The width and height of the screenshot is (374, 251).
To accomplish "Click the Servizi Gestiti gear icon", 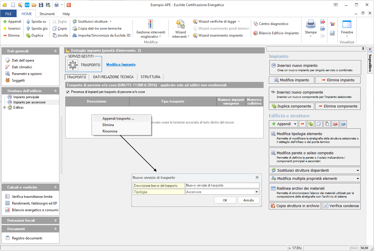I will pos(73,65).
